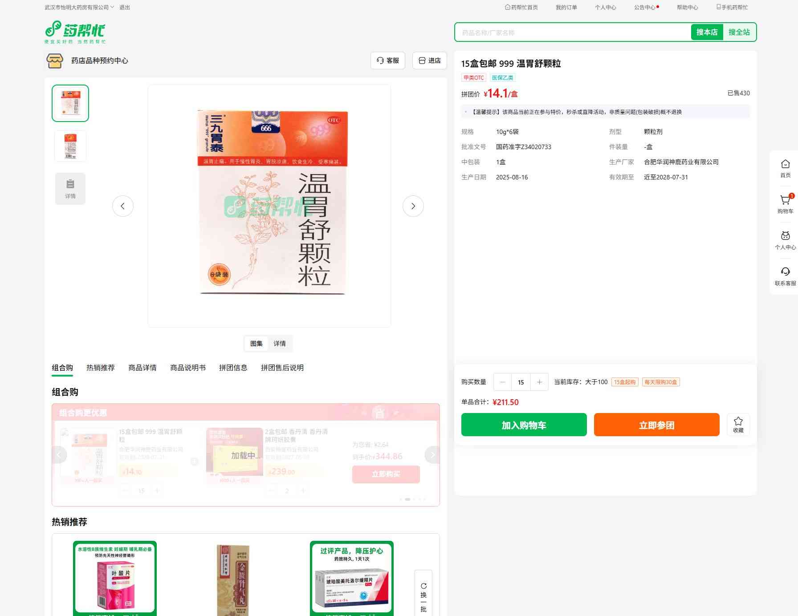Show previous product image with left arrow

click(x=123, y=206)
